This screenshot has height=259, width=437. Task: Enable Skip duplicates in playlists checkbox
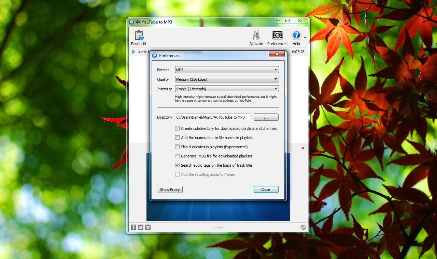pyautogui.click(x=177, y=147)
